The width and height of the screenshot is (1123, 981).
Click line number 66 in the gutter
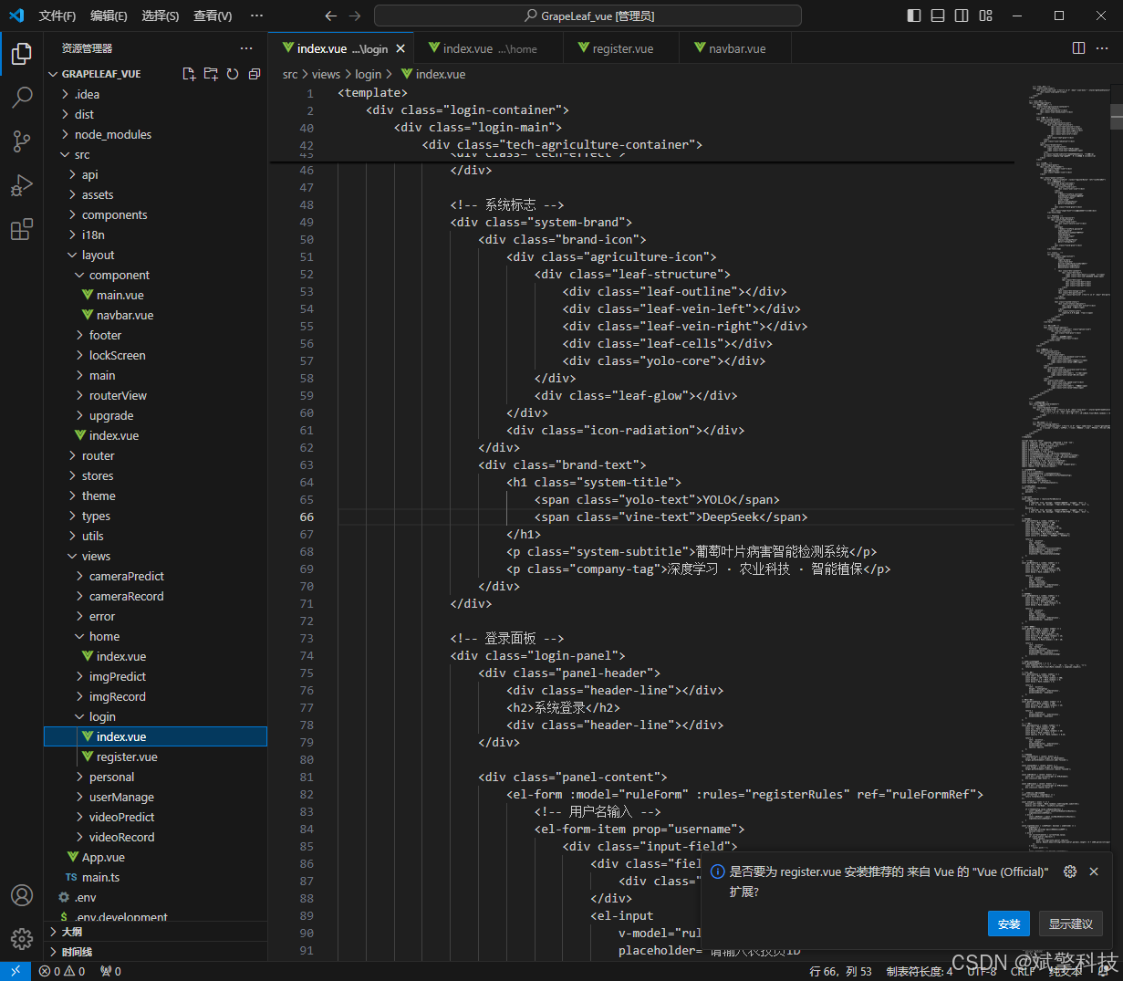pos(307,517)
